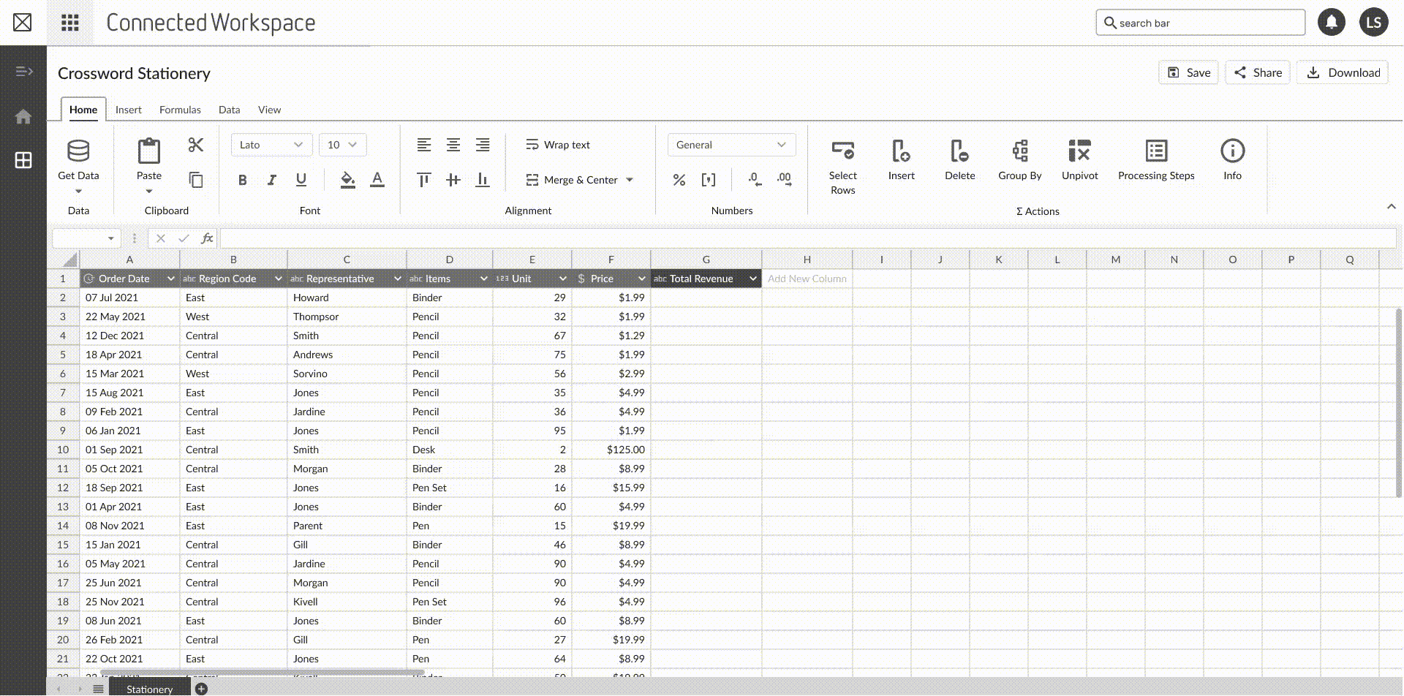Click the Group By icon

click(1019, 151)
